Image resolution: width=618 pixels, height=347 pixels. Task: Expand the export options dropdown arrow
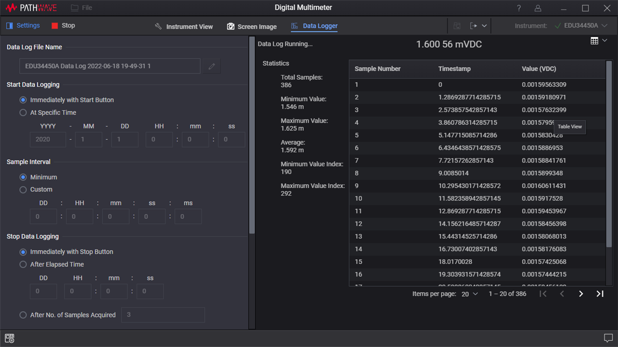[484, 26]
